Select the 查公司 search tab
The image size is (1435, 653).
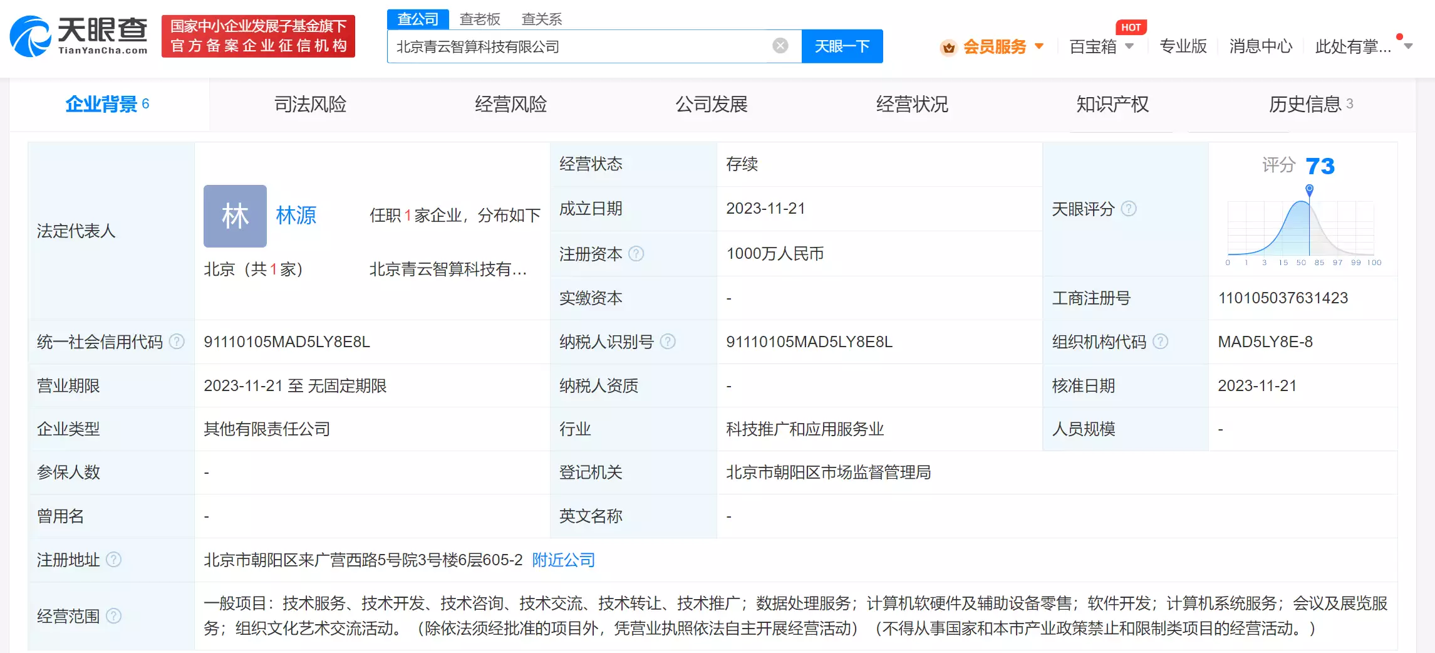418,19
